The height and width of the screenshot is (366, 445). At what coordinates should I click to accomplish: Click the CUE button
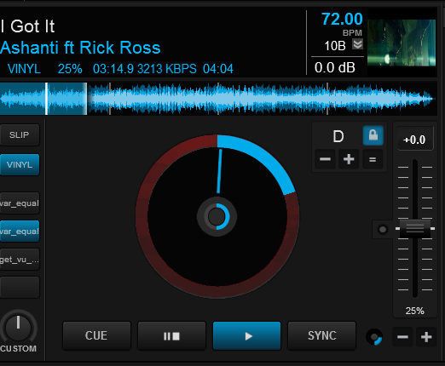click(96, 336)
